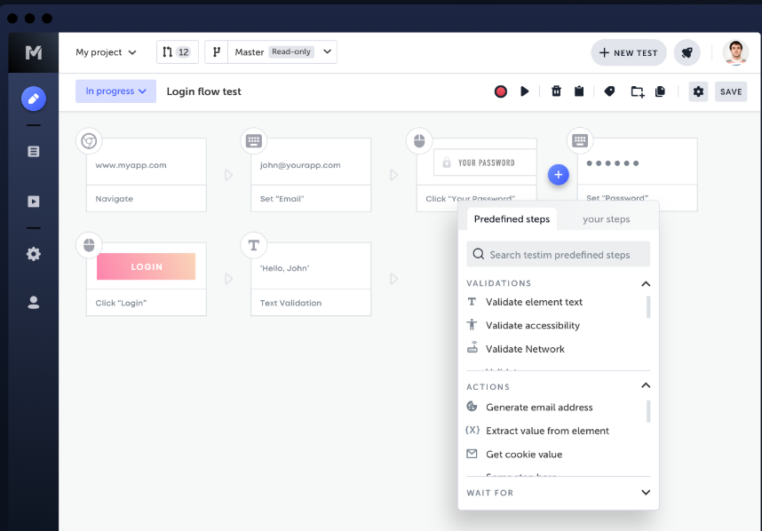
Task: Collapse the VALIDATIONS section
Action: click(646, 284)
